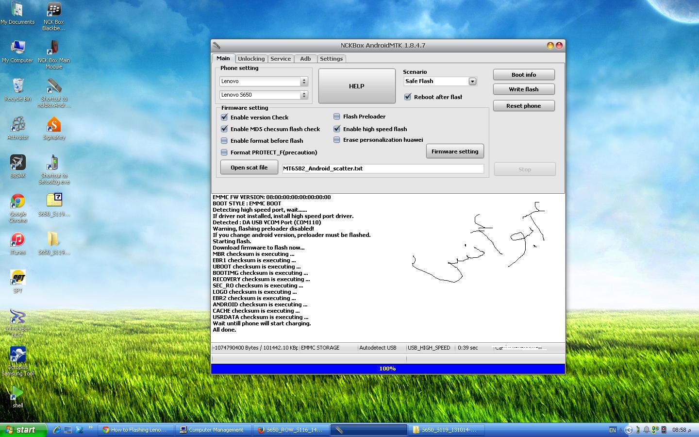Expand quick launch overflow chevron

[x=90, y=428]
